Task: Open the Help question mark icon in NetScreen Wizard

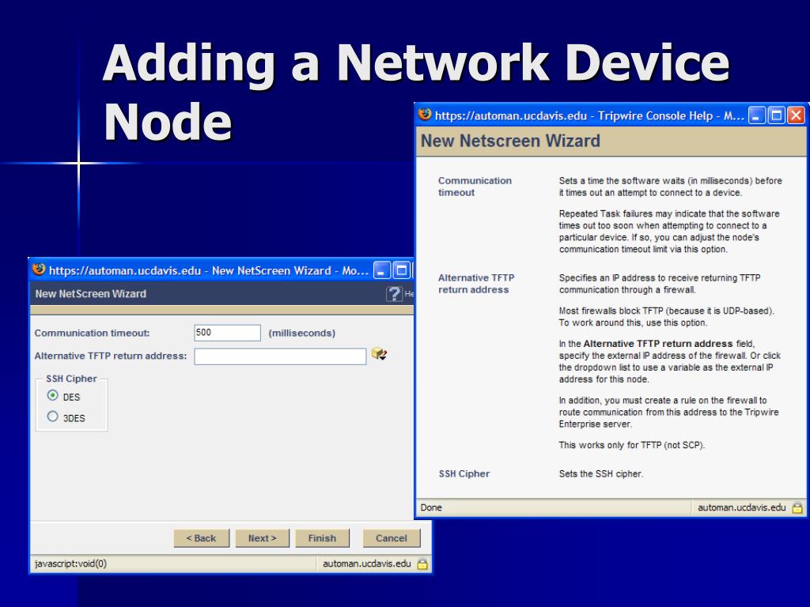Action: pyautogui.click(x=394, y=294)
